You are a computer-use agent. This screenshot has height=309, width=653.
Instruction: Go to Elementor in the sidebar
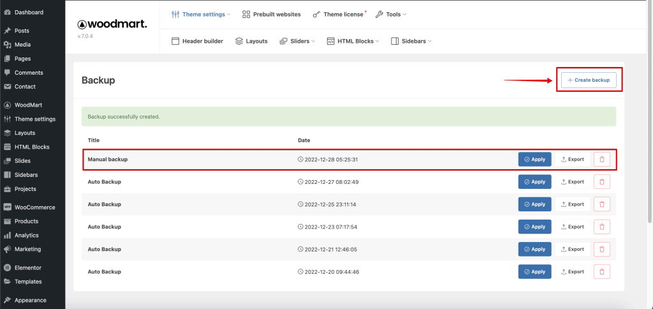pos(27,268)
